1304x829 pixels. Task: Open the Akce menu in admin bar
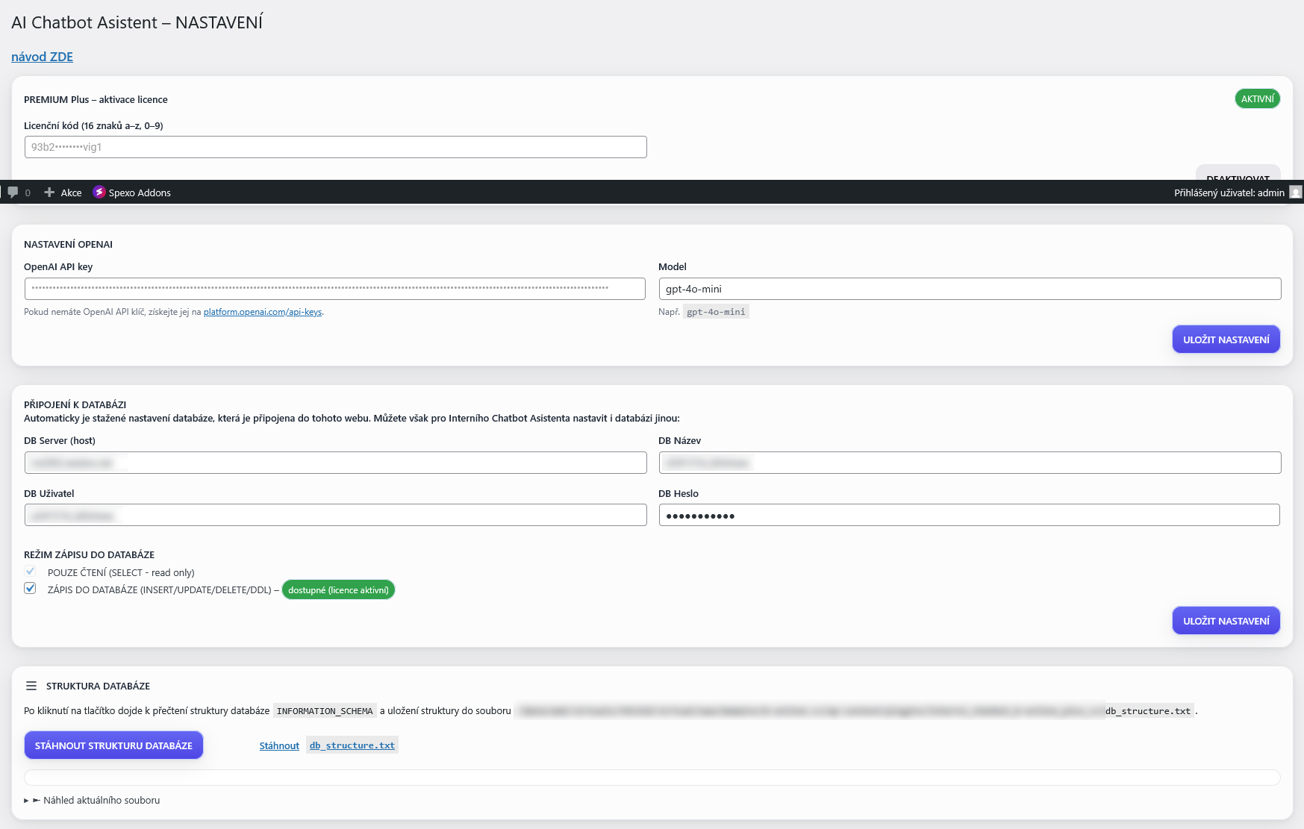(71, 193)
